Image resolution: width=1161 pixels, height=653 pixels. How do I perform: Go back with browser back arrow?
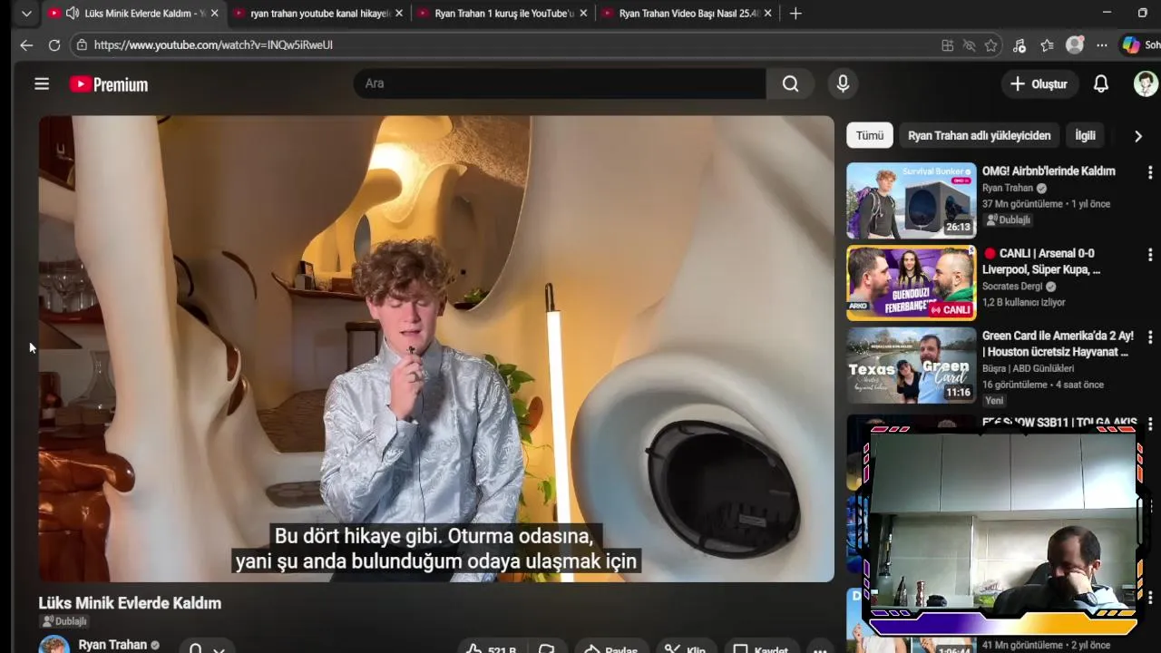coord(26,44)
